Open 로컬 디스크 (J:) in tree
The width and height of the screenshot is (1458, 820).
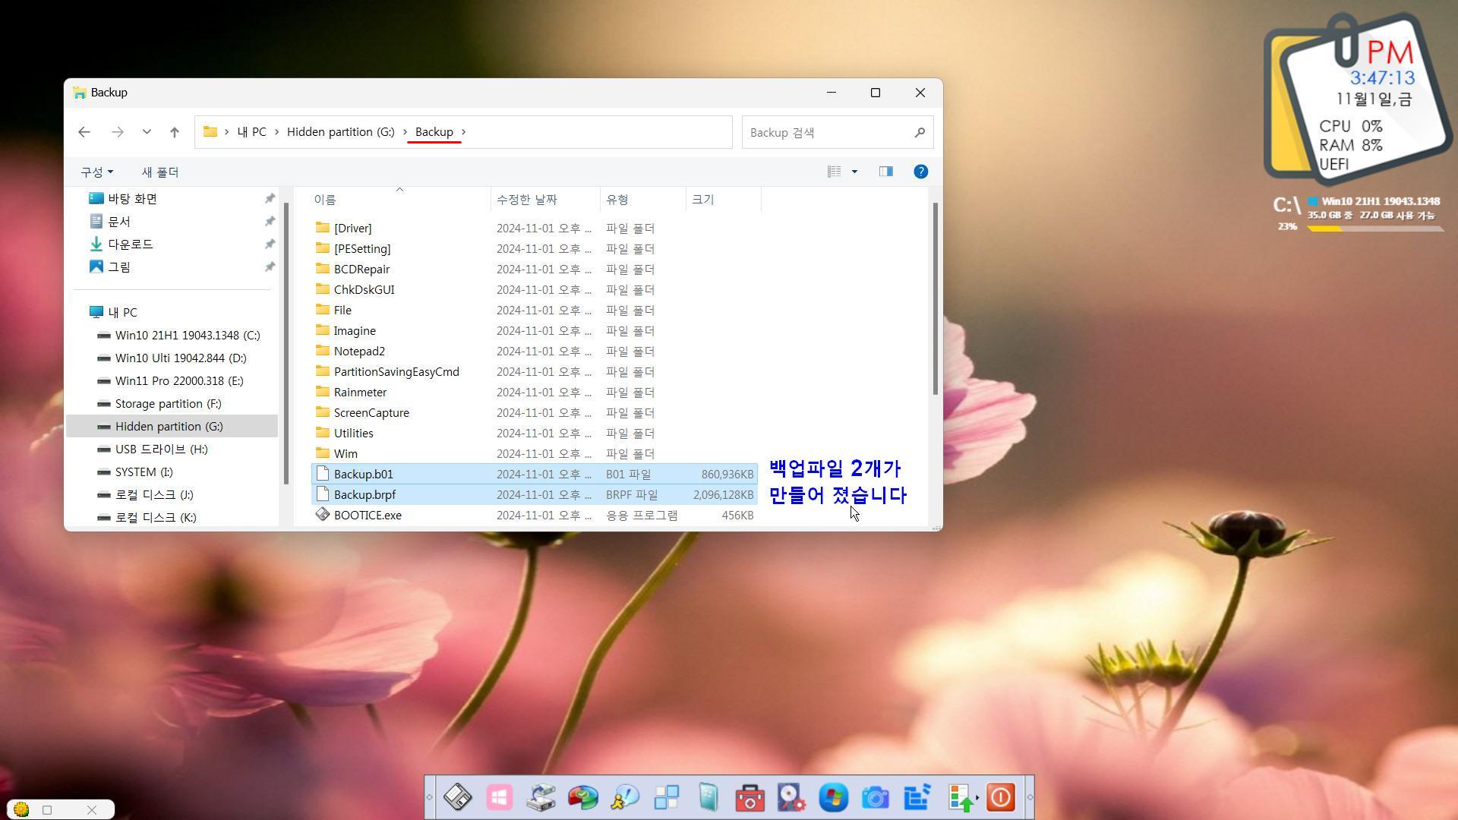coord(154,495)
